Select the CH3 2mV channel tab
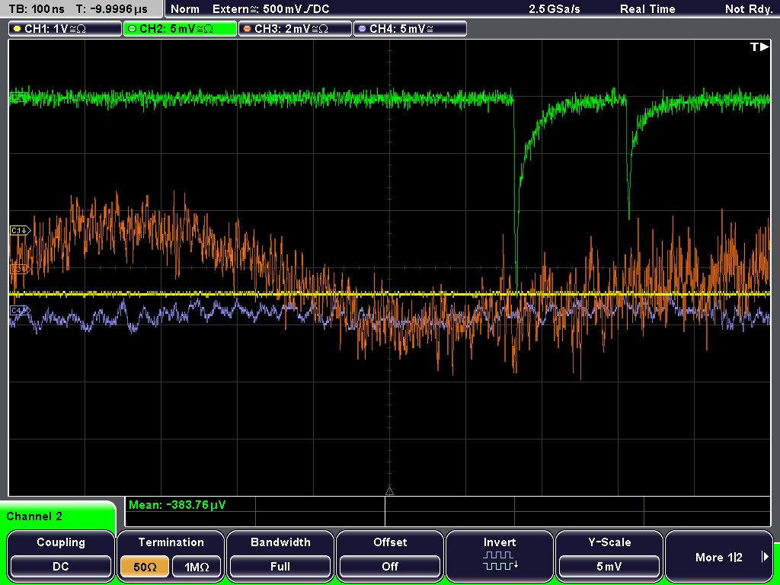The image size is (780, 585). 295,29
